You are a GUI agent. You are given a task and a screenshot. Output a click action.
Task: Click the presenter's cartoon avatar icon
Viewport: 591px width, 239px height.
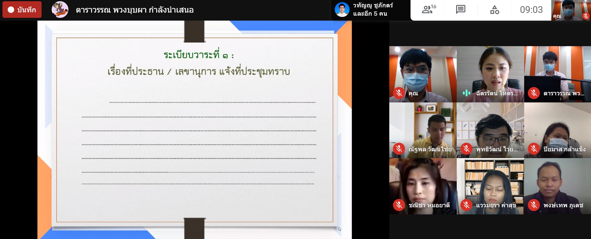(60, 10)
